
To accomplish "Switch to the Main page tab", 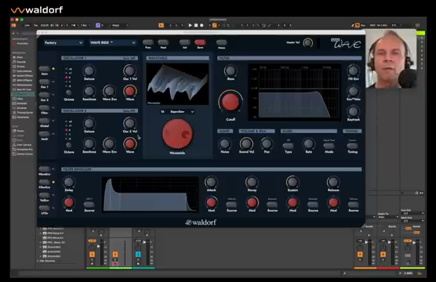I will [x=45, y=69].
